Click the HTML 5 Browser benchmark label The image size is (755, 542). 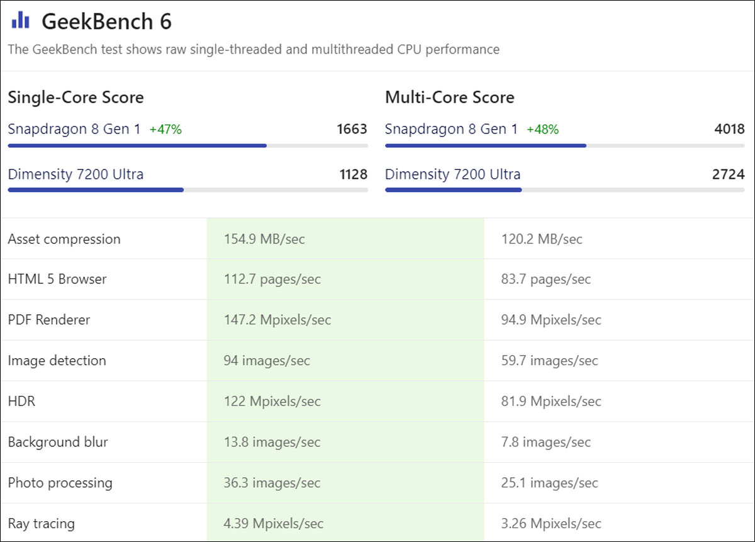(57, 279)
